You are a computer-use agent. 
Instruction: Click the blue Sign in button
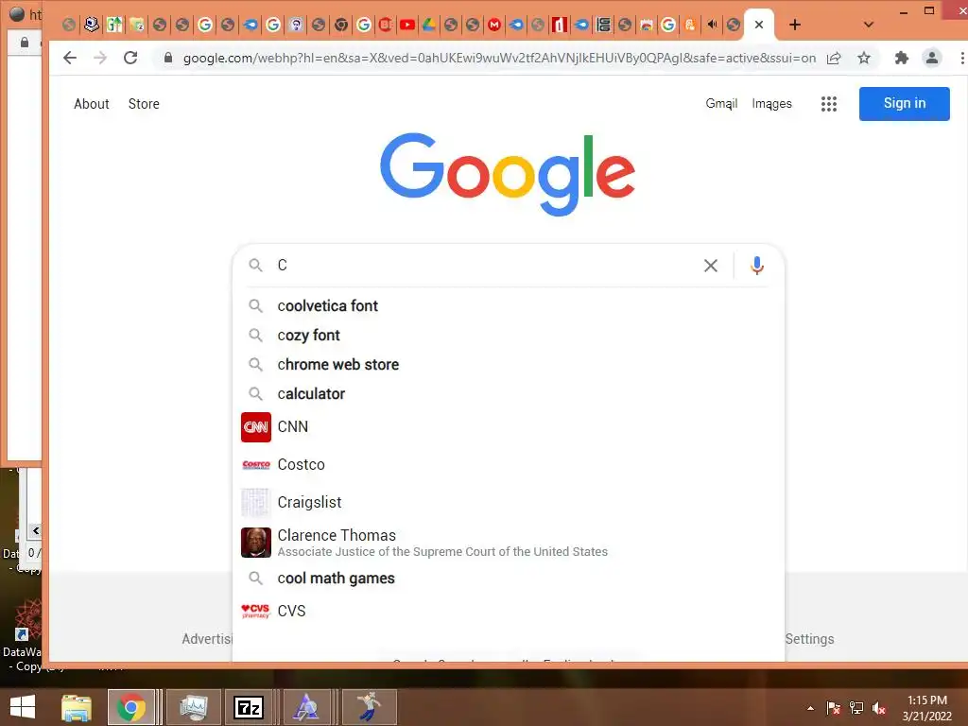point(905,103)
